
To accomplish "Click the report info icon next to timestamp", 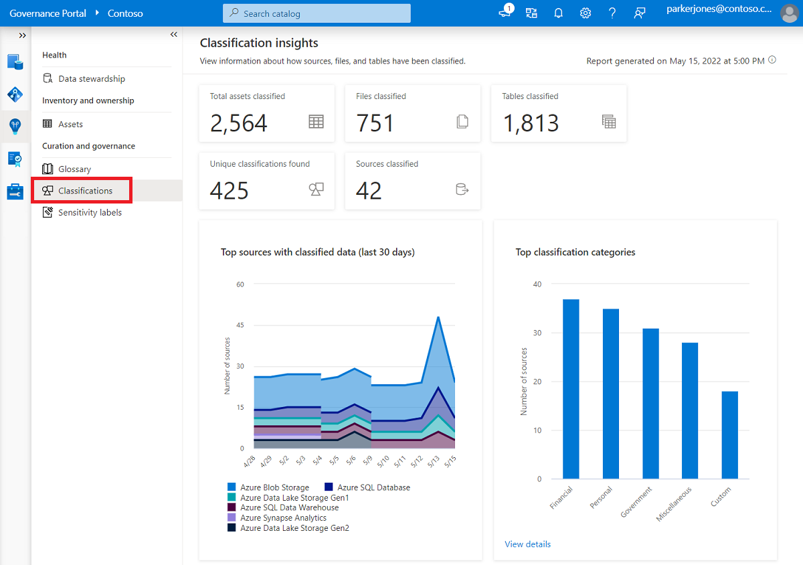I will coord(772,60).
